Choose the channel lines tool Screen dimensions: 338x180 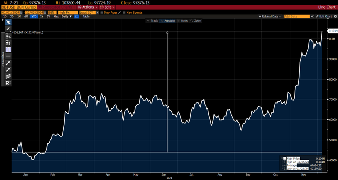tap(8, 76)
